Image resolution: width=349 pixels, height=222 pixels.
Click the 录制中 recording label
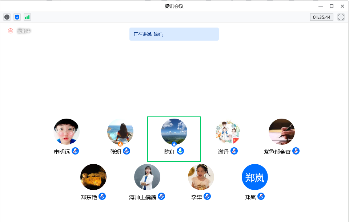click(x=24, y=31)
